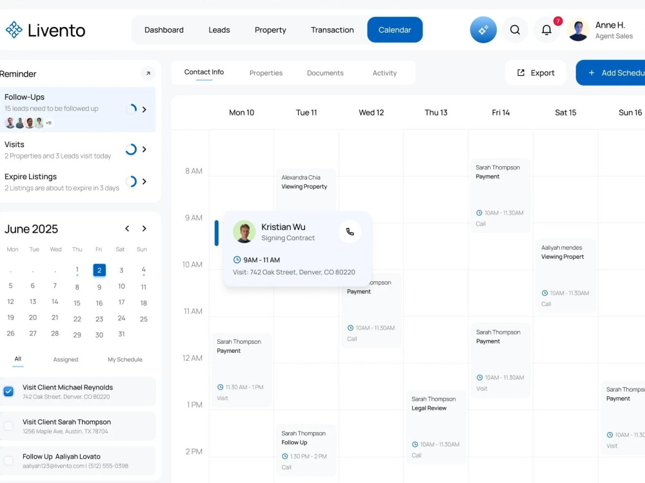This screenshot has height=483, width=645.
Task: Click Wed 12 column header
Action: (371, 113)
